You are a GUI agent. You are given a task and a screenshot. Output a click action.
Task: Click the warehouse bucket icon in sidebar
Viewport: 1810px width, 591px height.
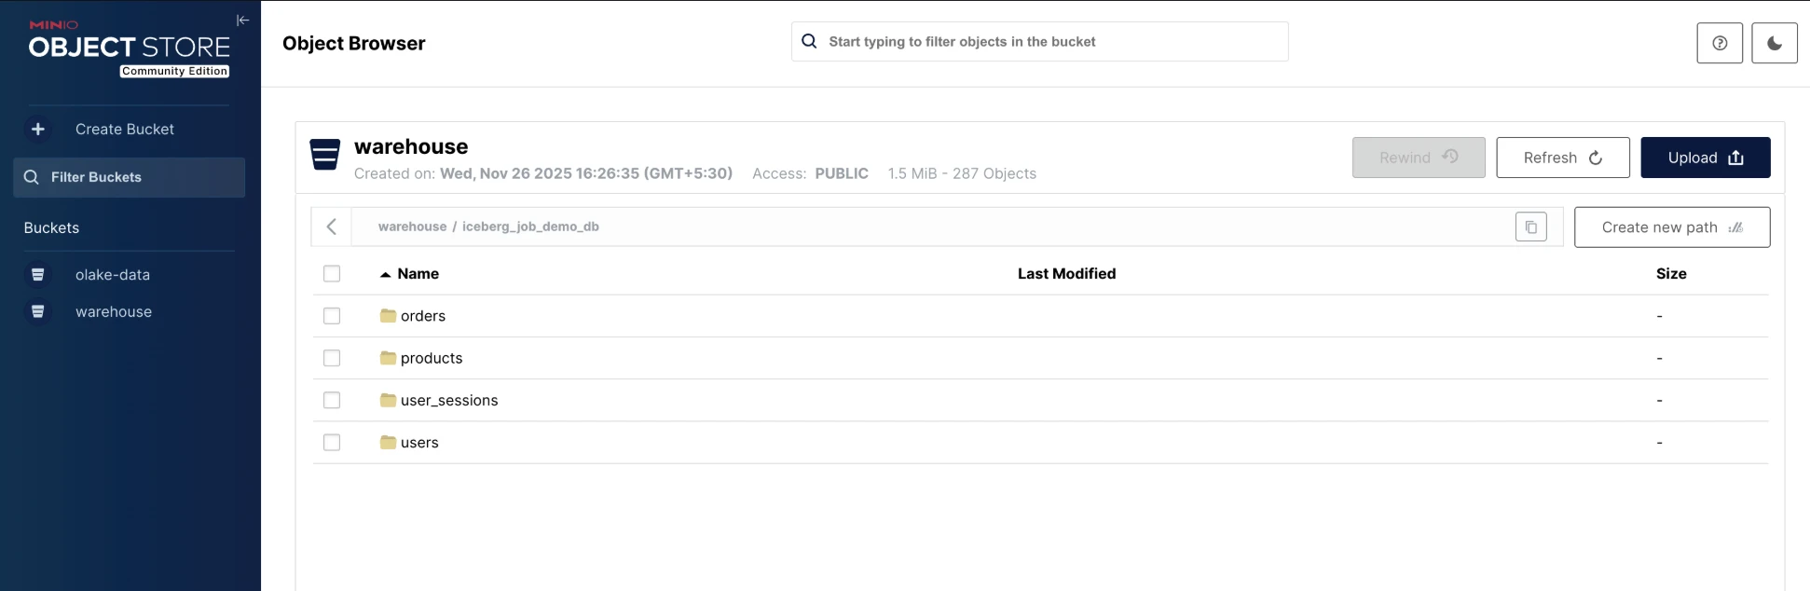click(38, 311)
